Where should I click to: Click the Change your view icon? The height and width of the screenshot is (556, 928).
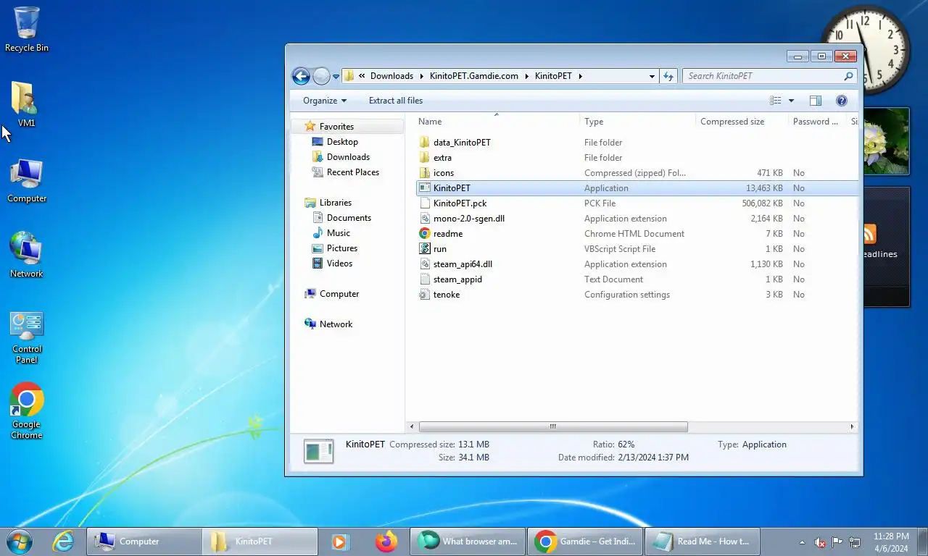(776, 101)
